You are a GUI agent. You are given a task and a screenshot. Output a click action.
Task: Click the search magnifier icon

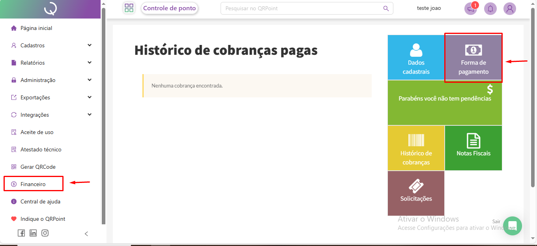tap(386, 8)
